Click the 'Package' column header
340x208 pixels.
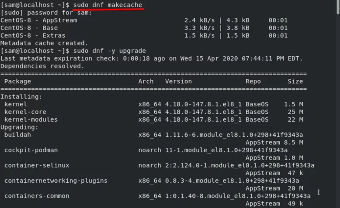click(x=17, y=82)
